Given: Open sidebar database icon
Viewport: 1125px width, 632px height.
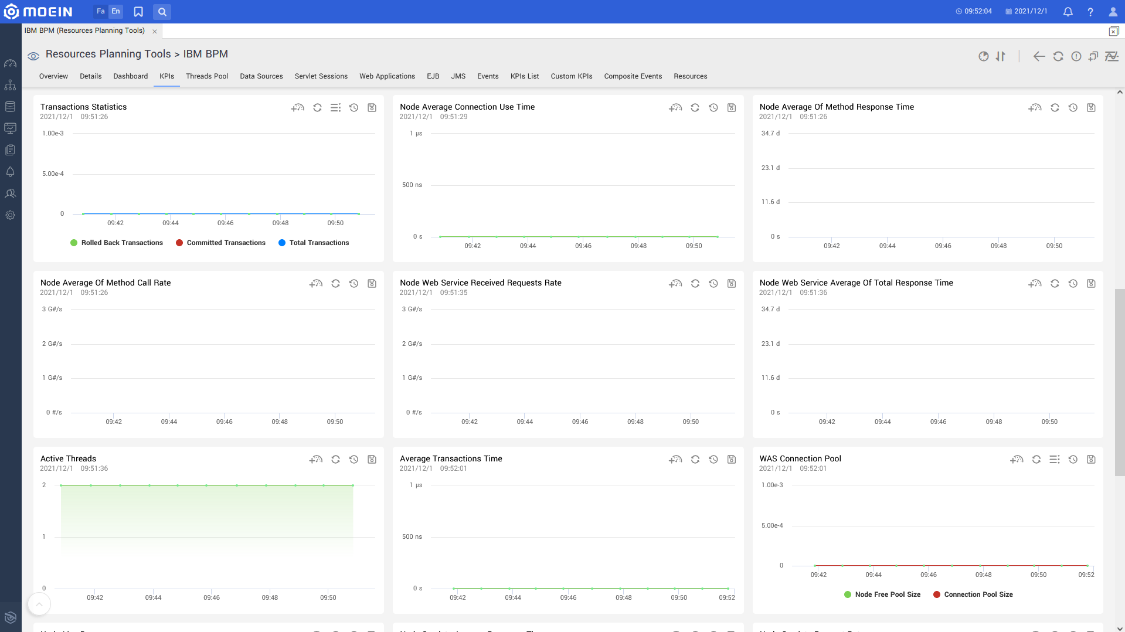Looking at the screenshot, I should 11,107.
